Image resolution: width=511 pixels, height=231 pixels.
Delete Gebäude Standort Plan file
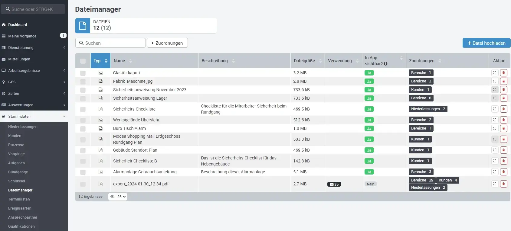pos(503,150)
